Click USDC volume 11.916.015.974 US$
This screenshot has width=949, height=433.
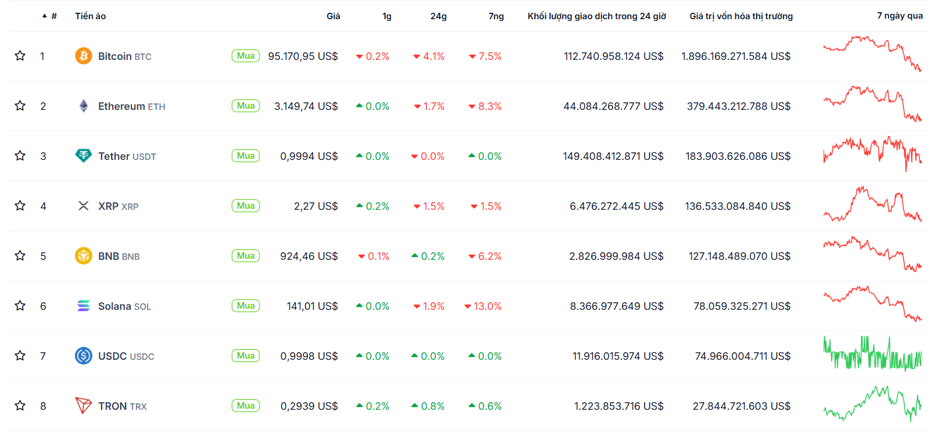coord(618,356)
